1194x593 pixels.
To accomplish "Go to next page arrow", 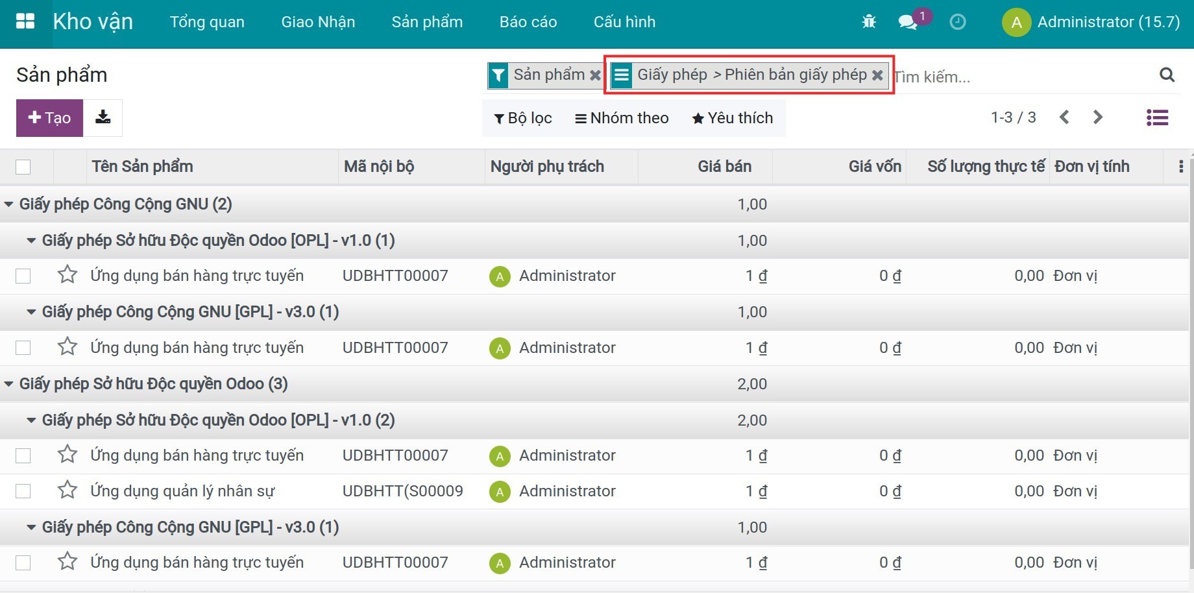I will (x=1097, y=117).
